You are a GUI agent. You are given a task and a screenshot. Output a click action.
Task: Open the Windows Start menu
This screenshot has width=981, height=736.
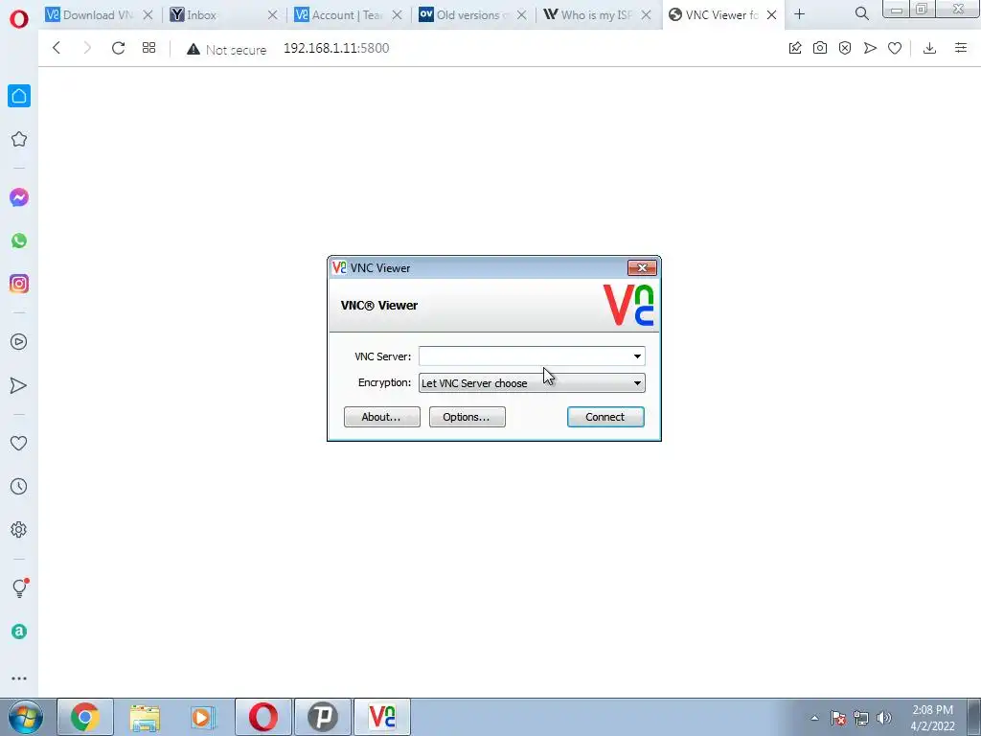coord(25,717)
